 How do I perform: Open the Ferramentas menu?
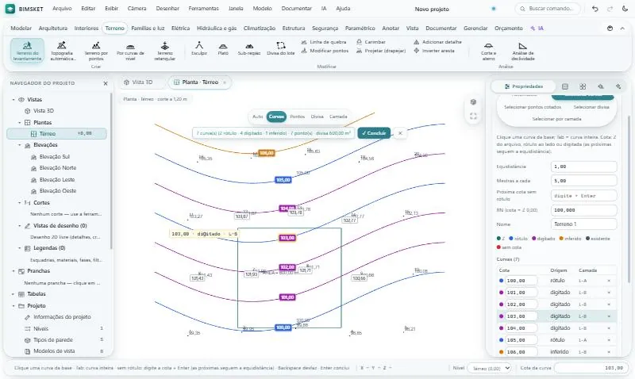click(203, 9)
